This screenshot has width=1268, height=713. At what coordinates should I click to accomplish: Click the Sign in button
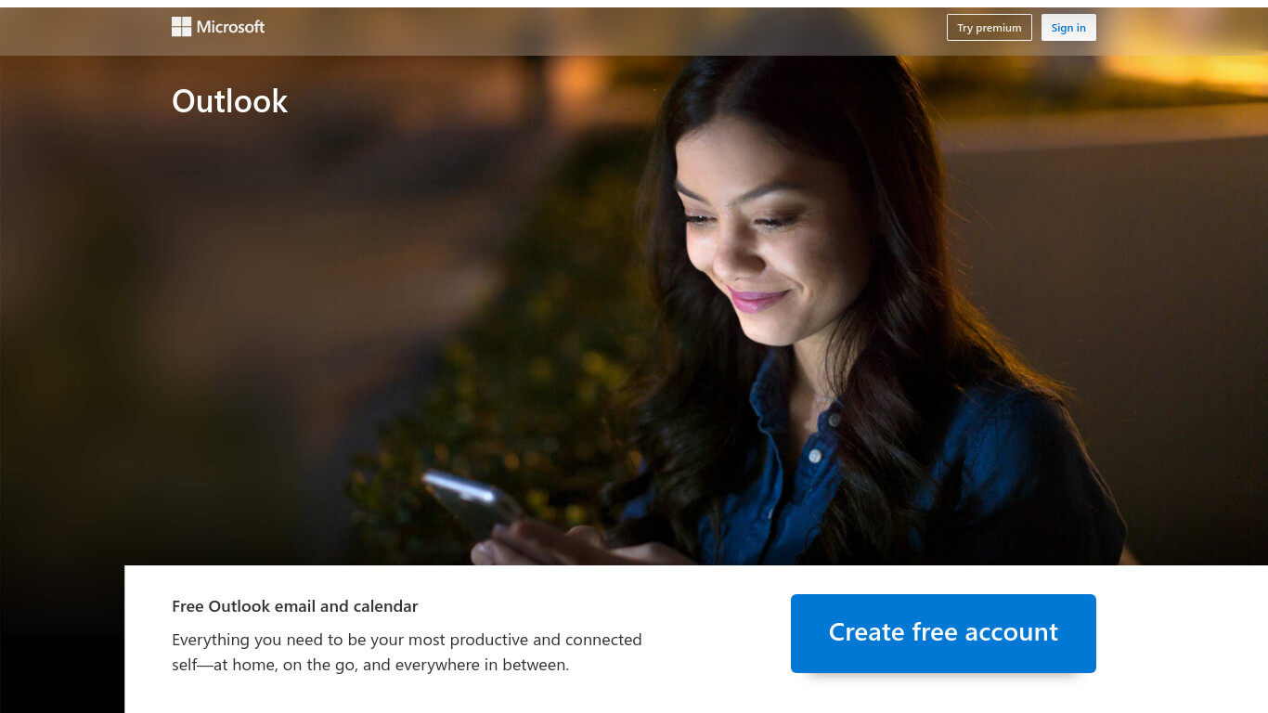(1068, 28)
